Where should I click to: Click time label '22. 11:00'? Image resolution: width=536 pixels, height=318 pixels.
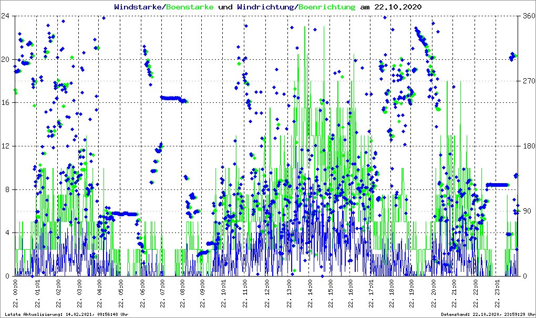[x=245, y=293]
